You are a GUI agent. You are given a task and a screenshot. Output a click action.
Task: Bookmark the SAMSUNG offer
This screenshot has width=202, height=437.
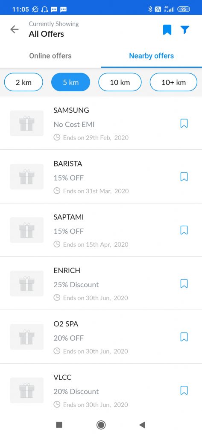click(x=184, y=123)
